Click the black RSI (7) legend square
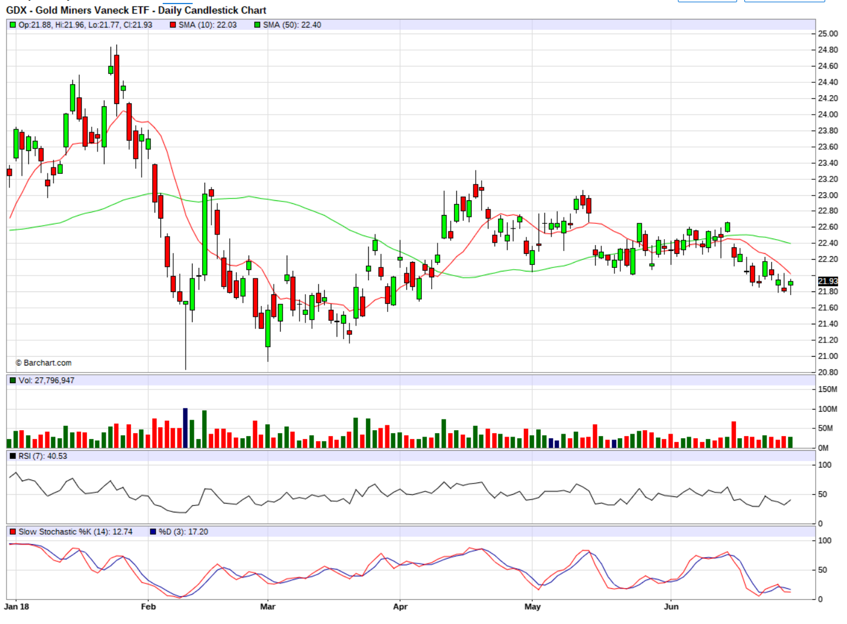Image resolution: width=847 pixels, height=624 pixels. (x=12, y=457)
